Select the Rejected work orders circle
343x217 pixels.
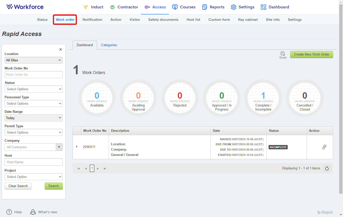click(180, 98)
